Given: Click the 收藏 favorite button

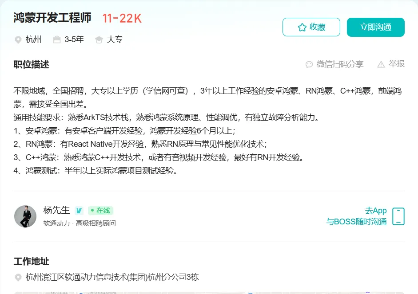Looking at the screenshot, I should click(x=311, y=27).
